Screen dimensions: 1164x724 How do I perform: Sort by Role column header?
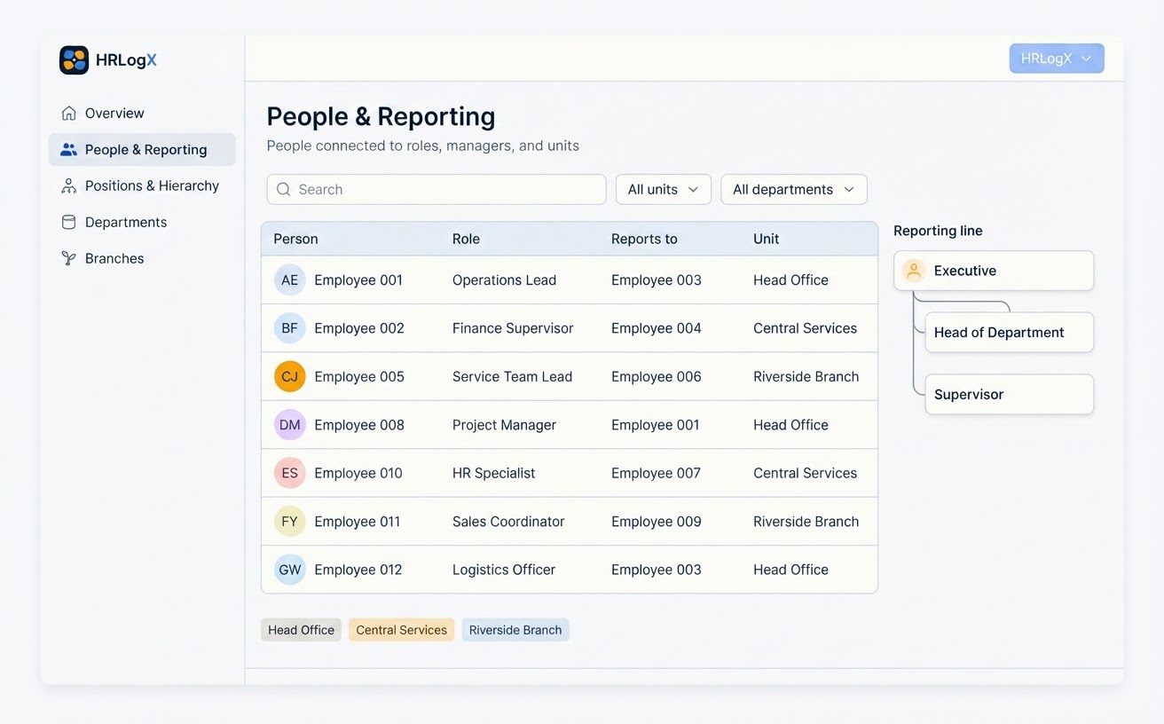466,239
